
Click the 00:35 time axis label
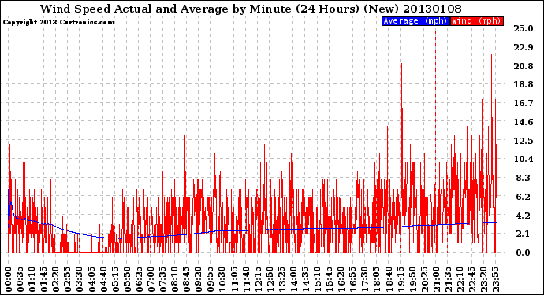point(20,279)
